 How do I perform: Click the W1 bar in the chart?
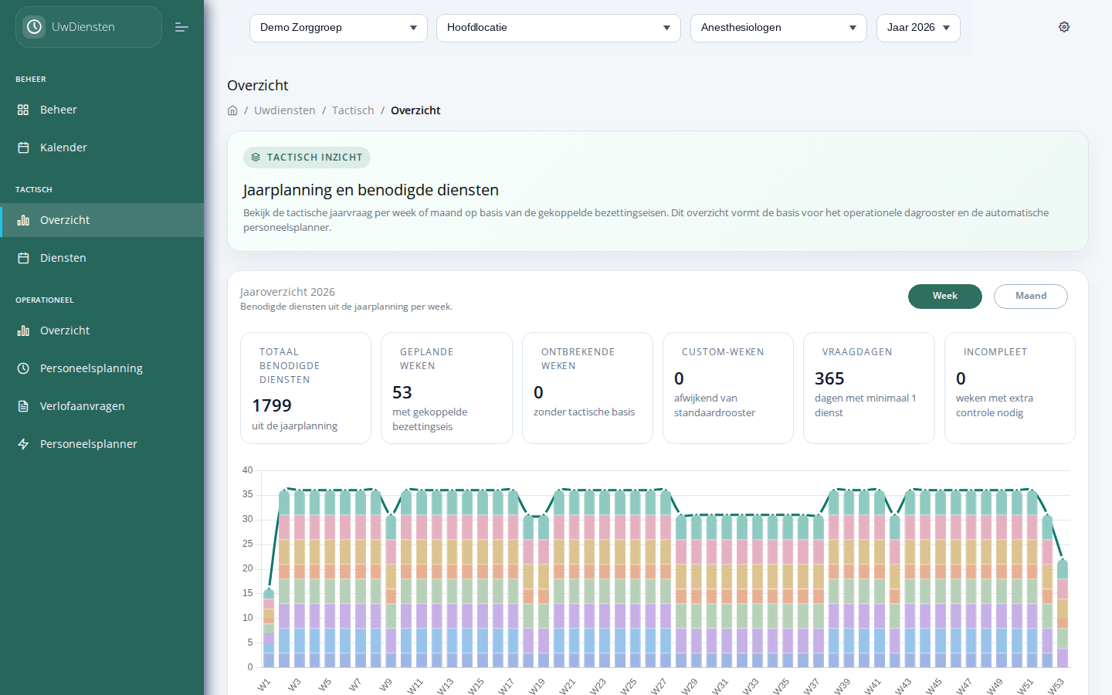pos(269,628)
